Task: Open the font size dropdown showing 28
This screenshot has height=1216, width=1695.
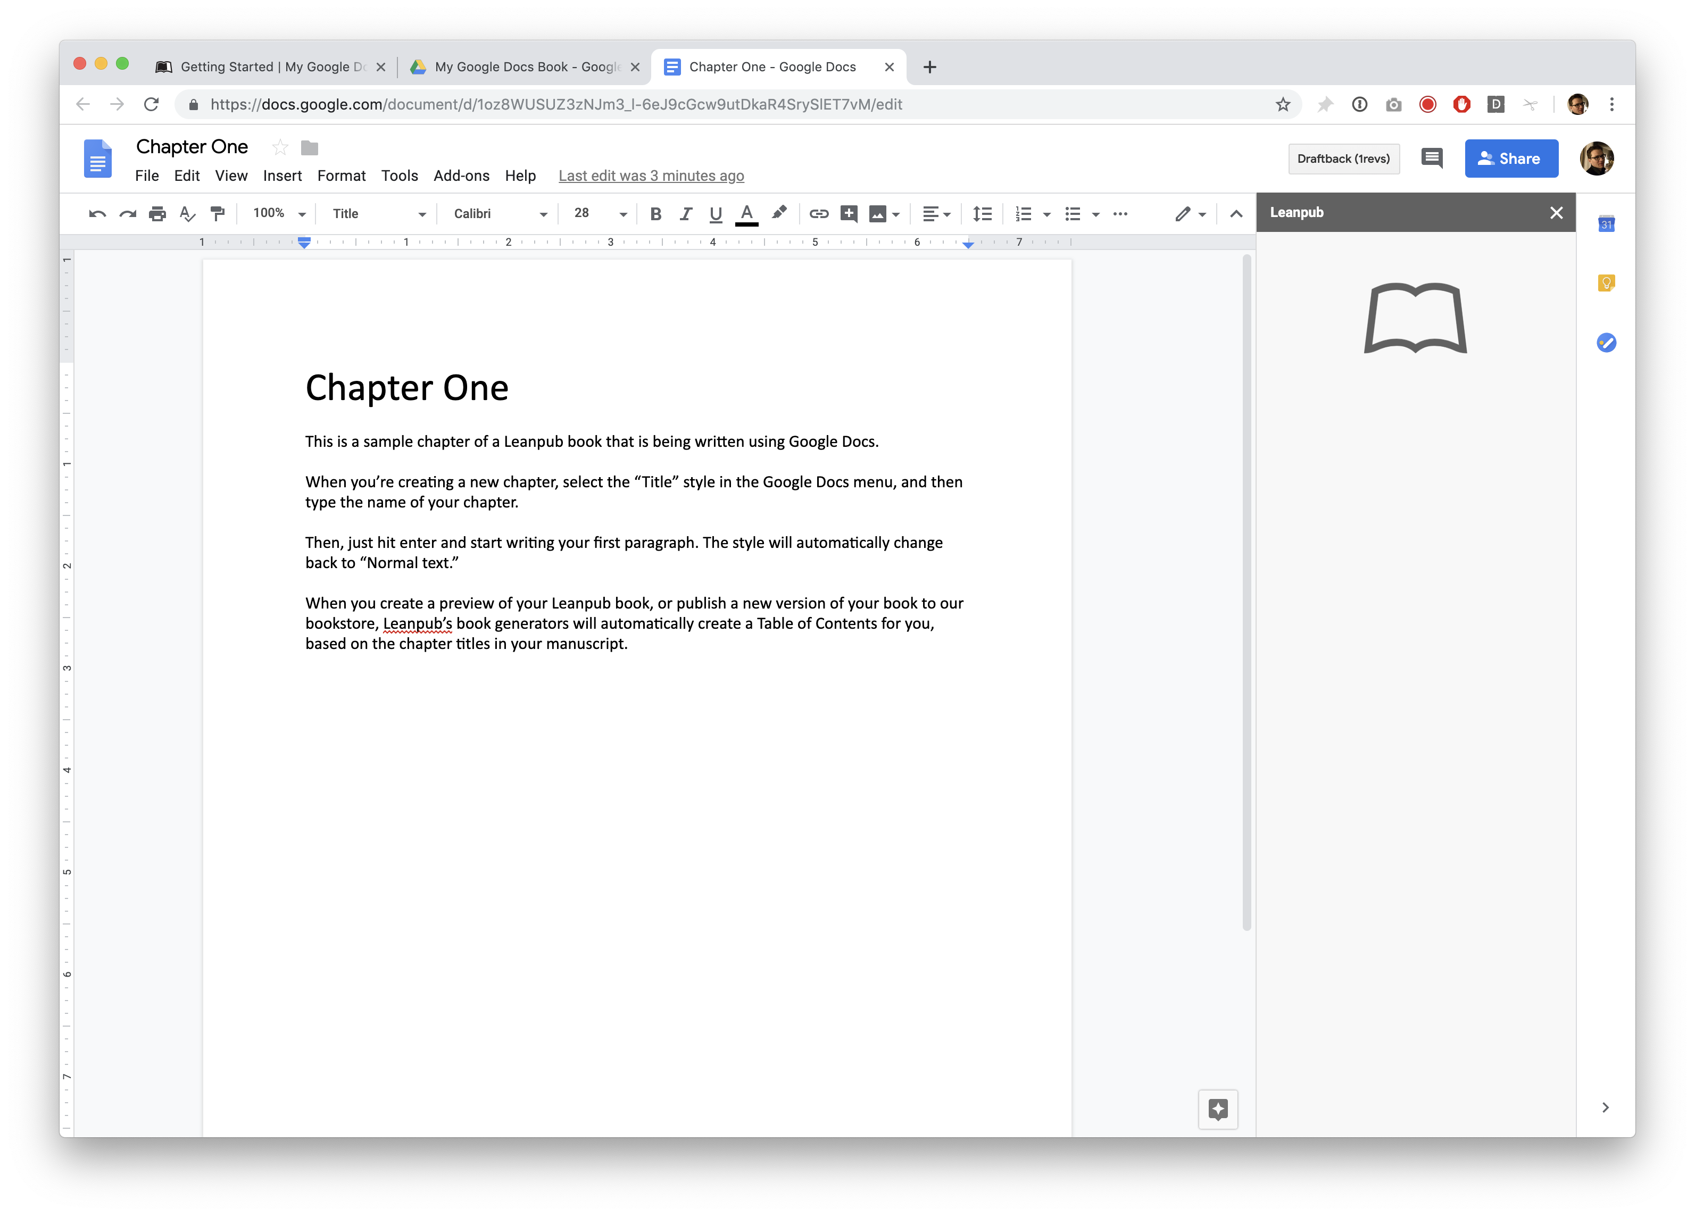Action: pos(600,214)
